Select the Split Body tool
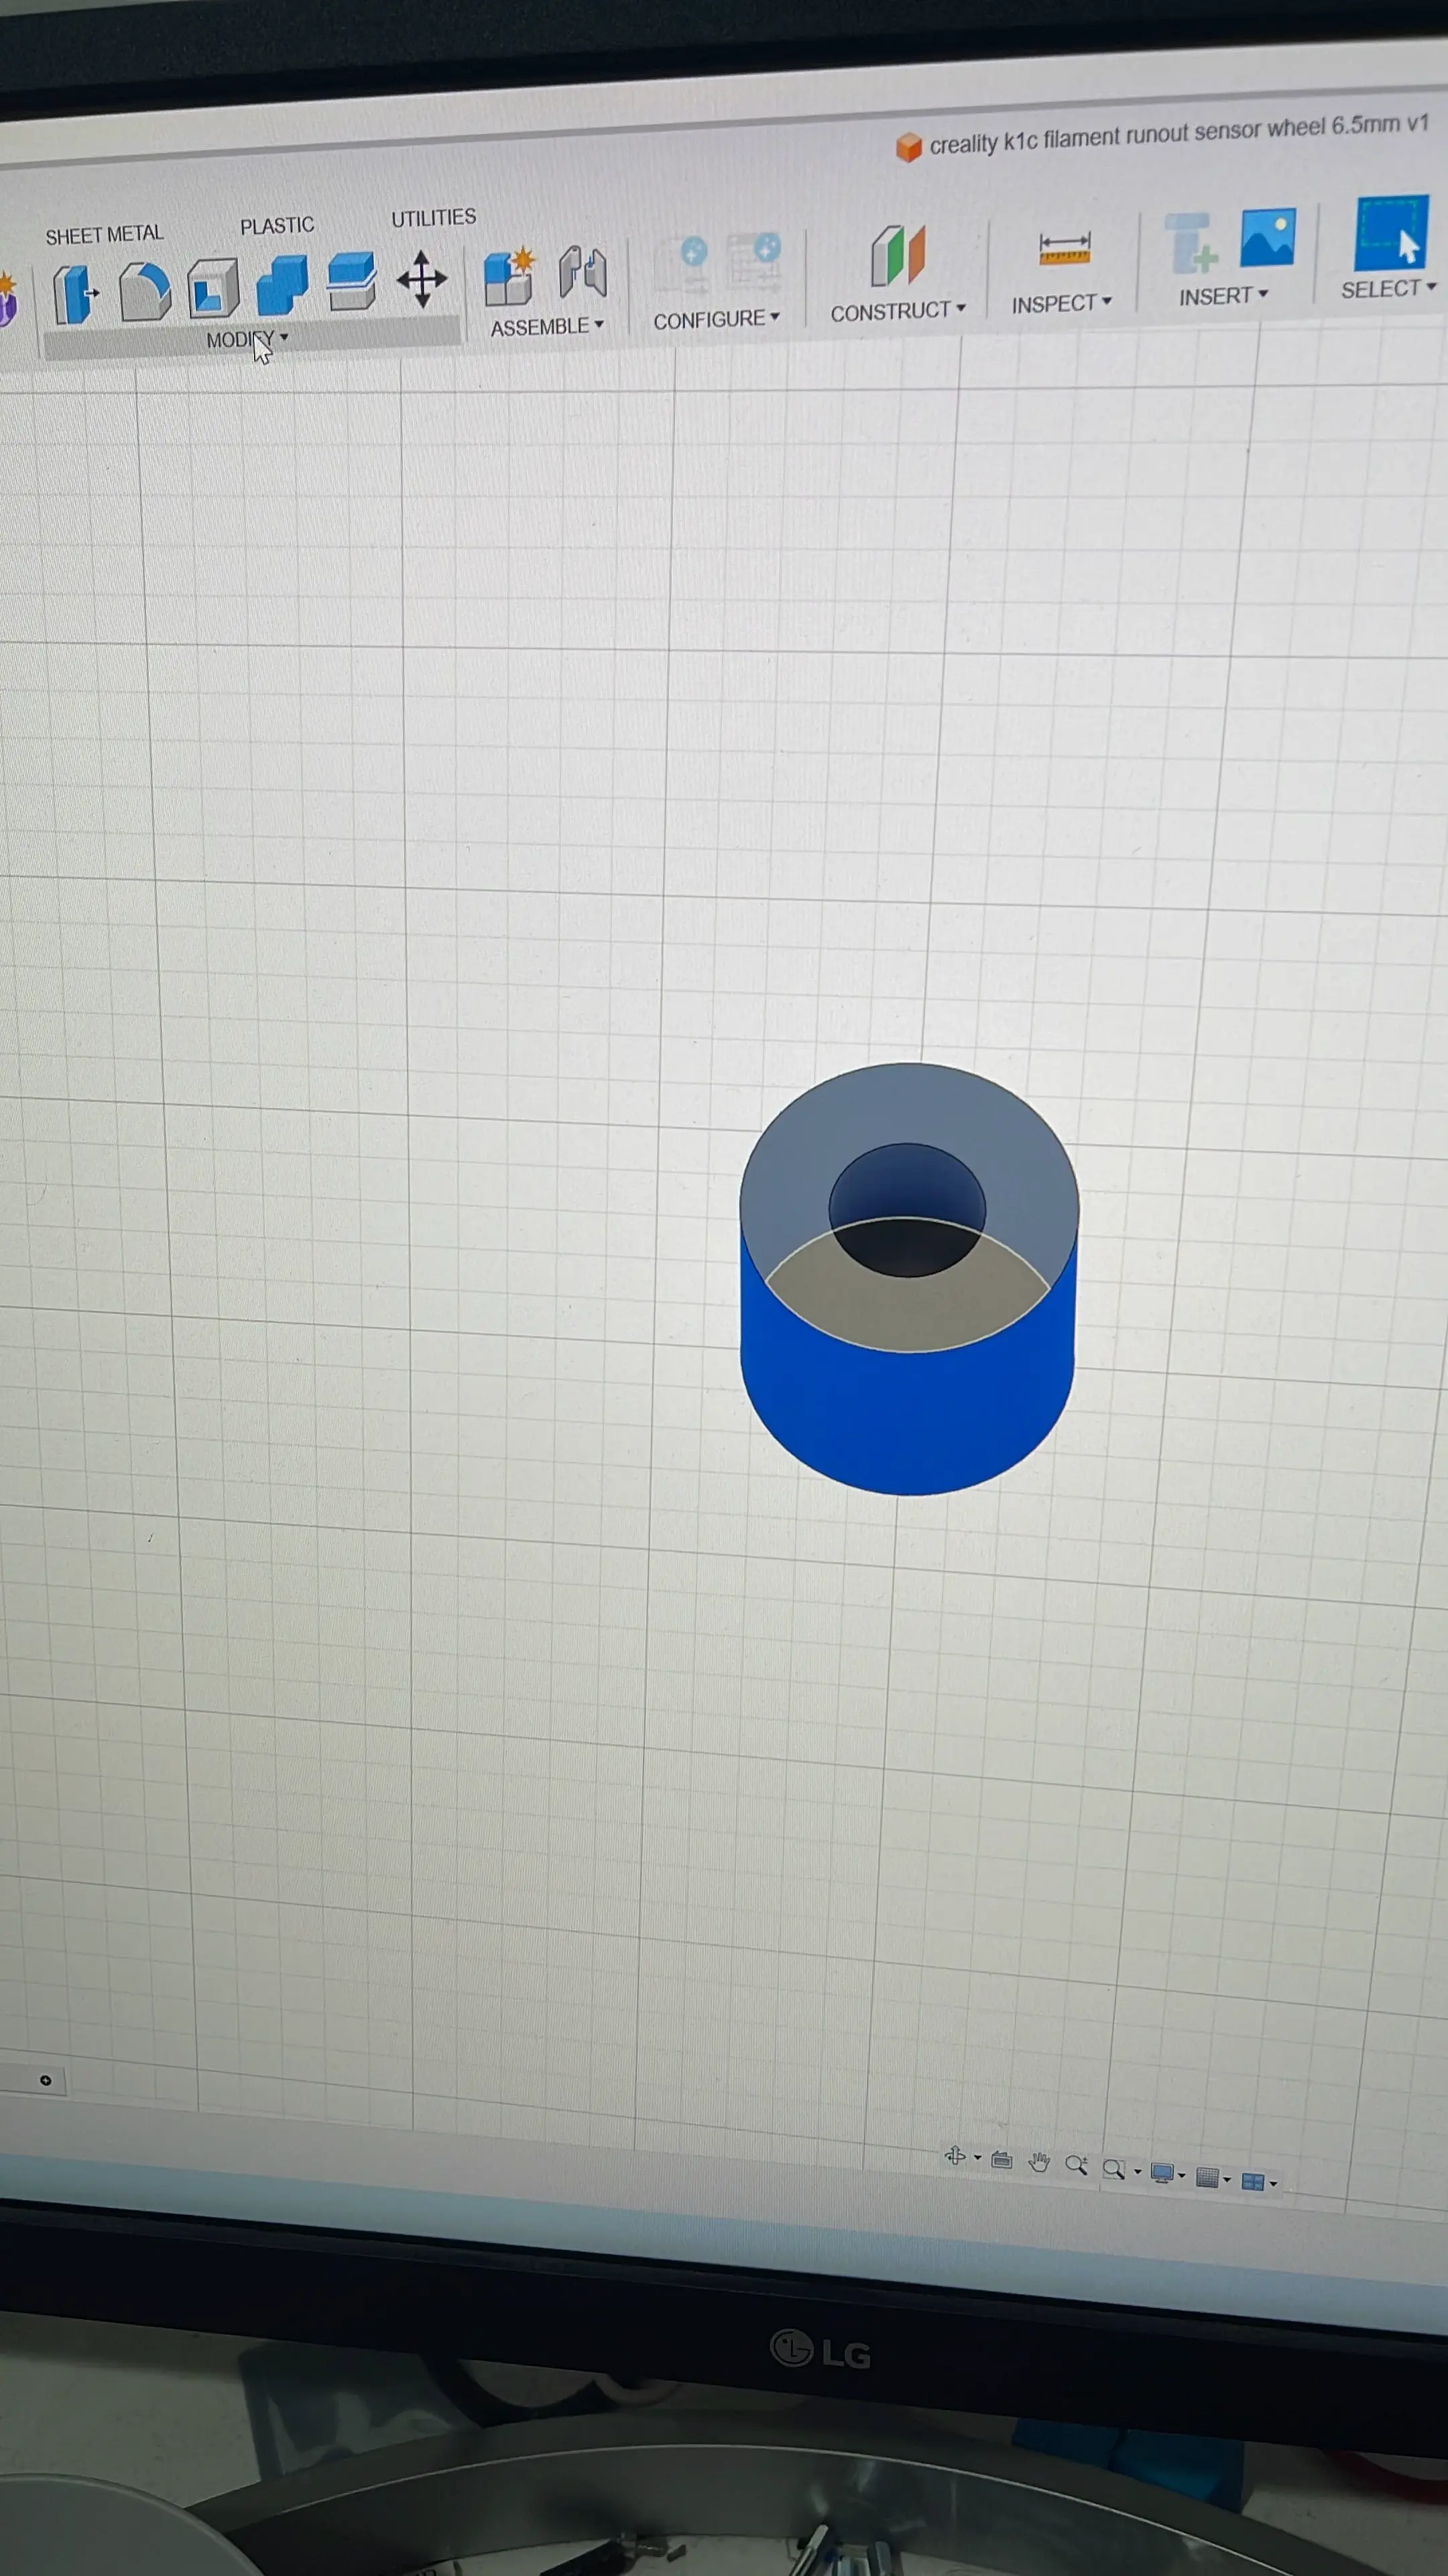 [x=351, y=281]
